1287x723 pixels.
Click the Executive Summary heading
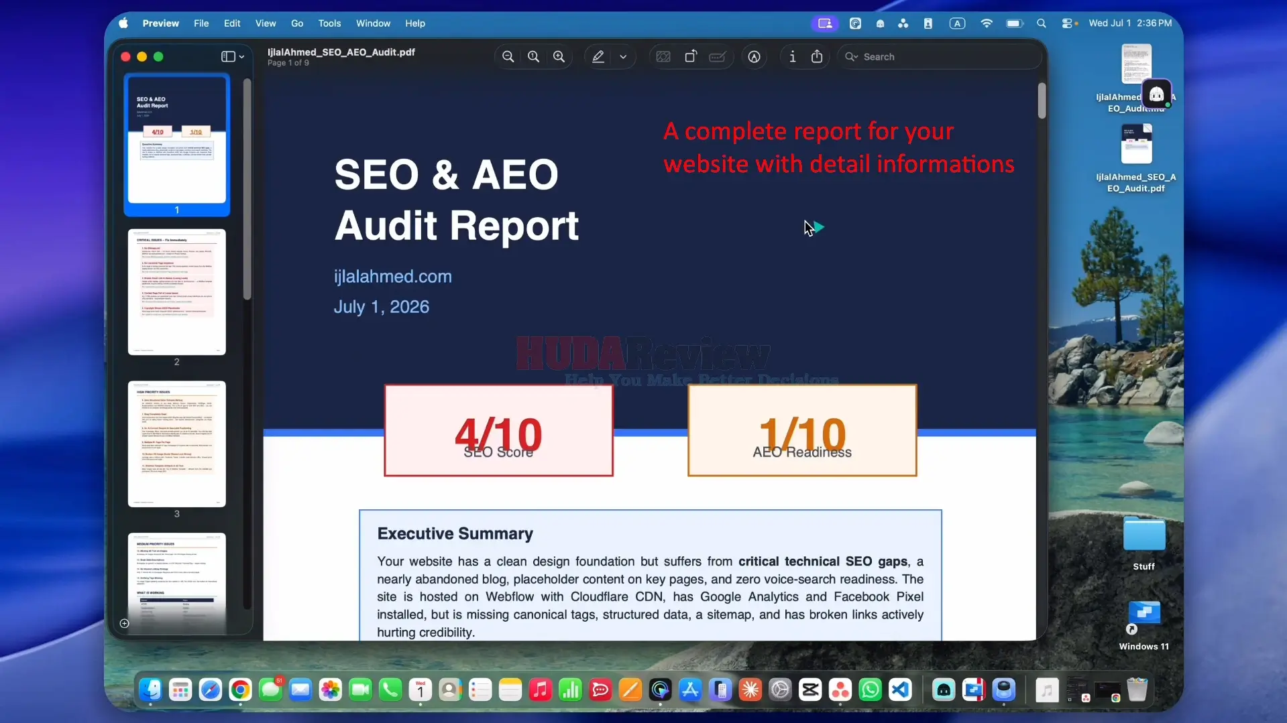[455, 534]
